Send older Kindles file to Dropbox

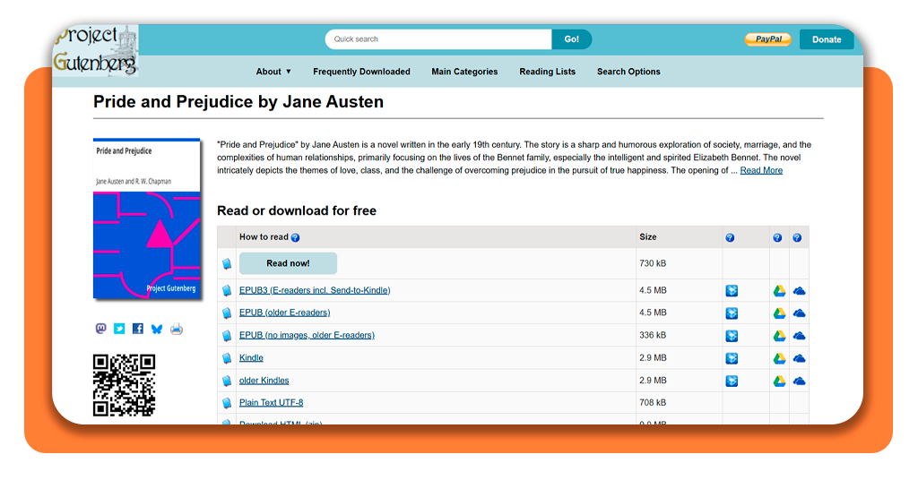pos(732,381)
